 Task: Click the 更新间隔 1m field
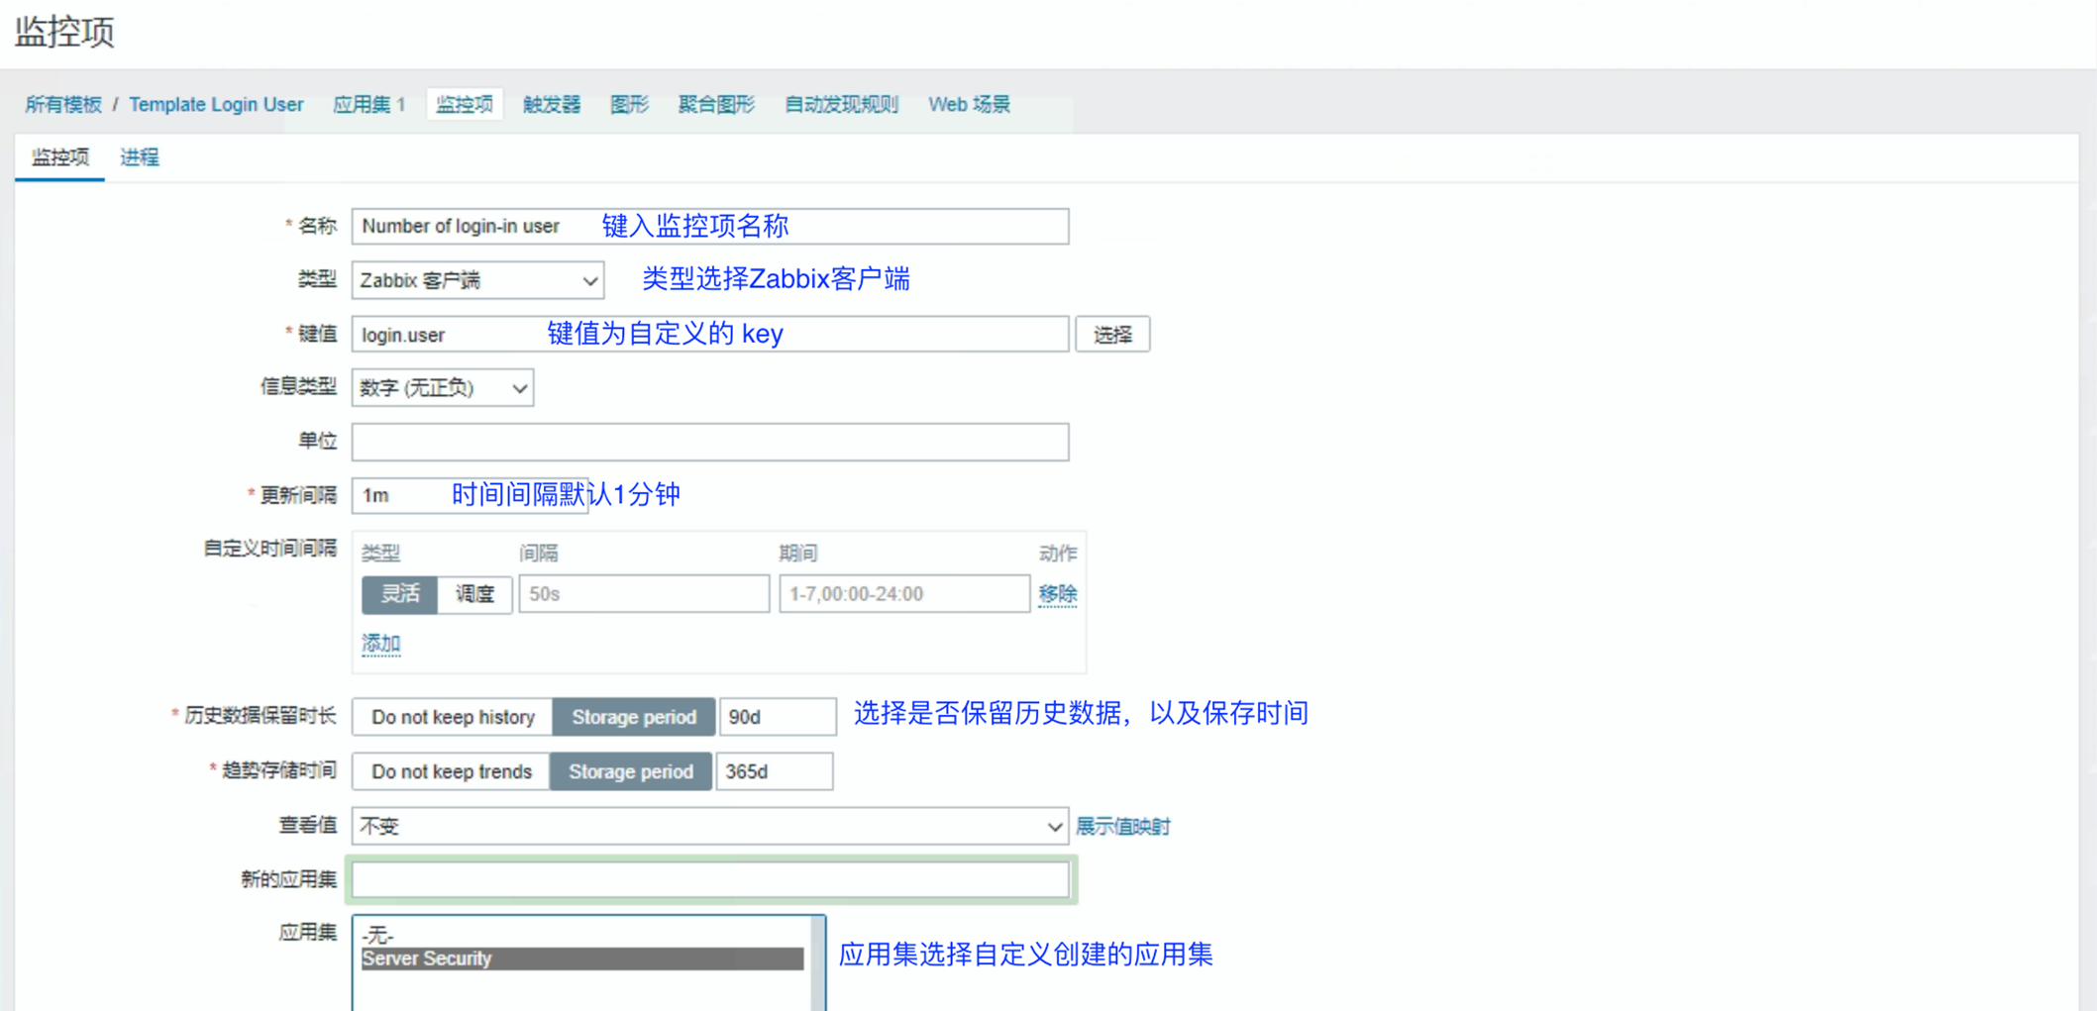[470, 495]
